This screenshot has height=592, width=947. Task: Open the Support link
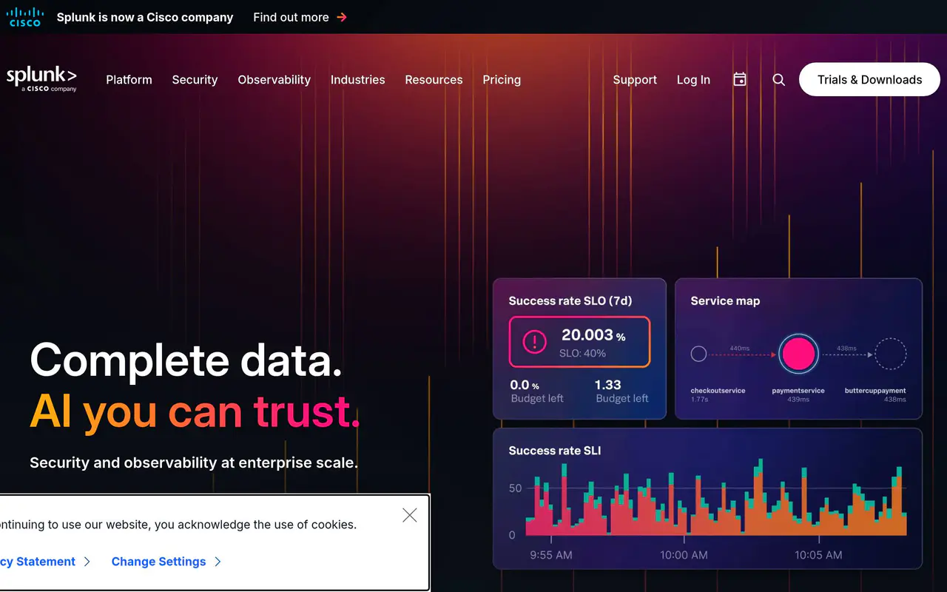pyautogui.click(x=635, y=80)
